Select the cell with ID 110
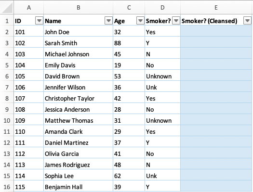Image resolution: width=253 pixels, height=192 pixels. (29, 131)
